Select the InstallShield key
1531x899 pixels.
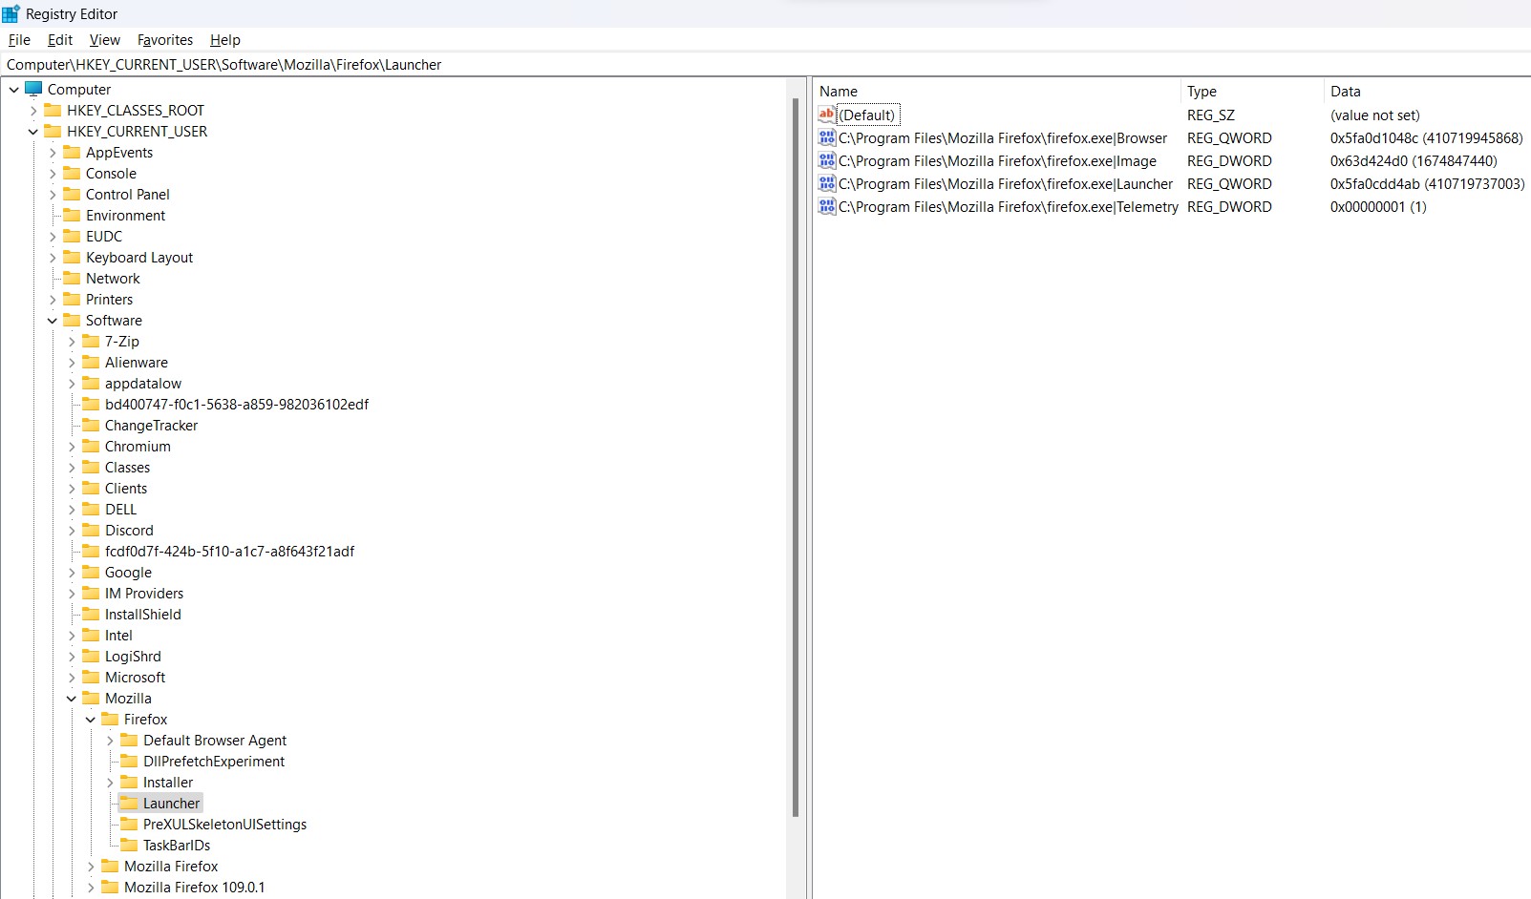(x=142, y=615)
